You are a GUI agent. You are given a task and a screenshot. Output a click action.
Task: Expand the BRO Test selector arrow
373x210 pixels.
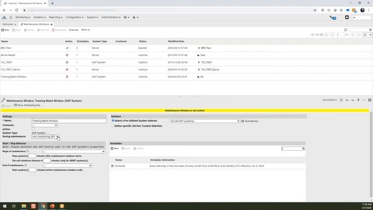pos(199,48)
